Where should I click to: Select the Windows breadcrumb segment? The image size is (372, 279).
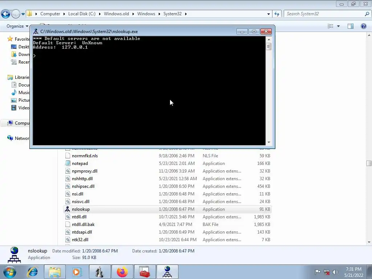tap(146, 14)
